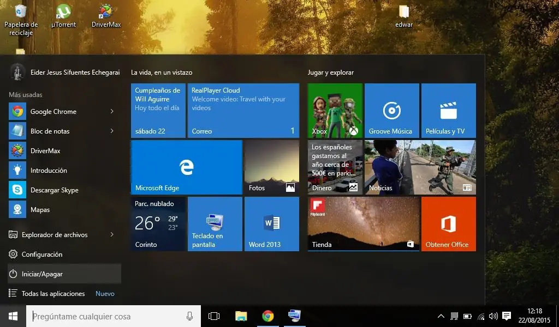The height and width of the screenshot is (327, 559).
Task: Open the volume speaker tray icon
Action: 493,316
